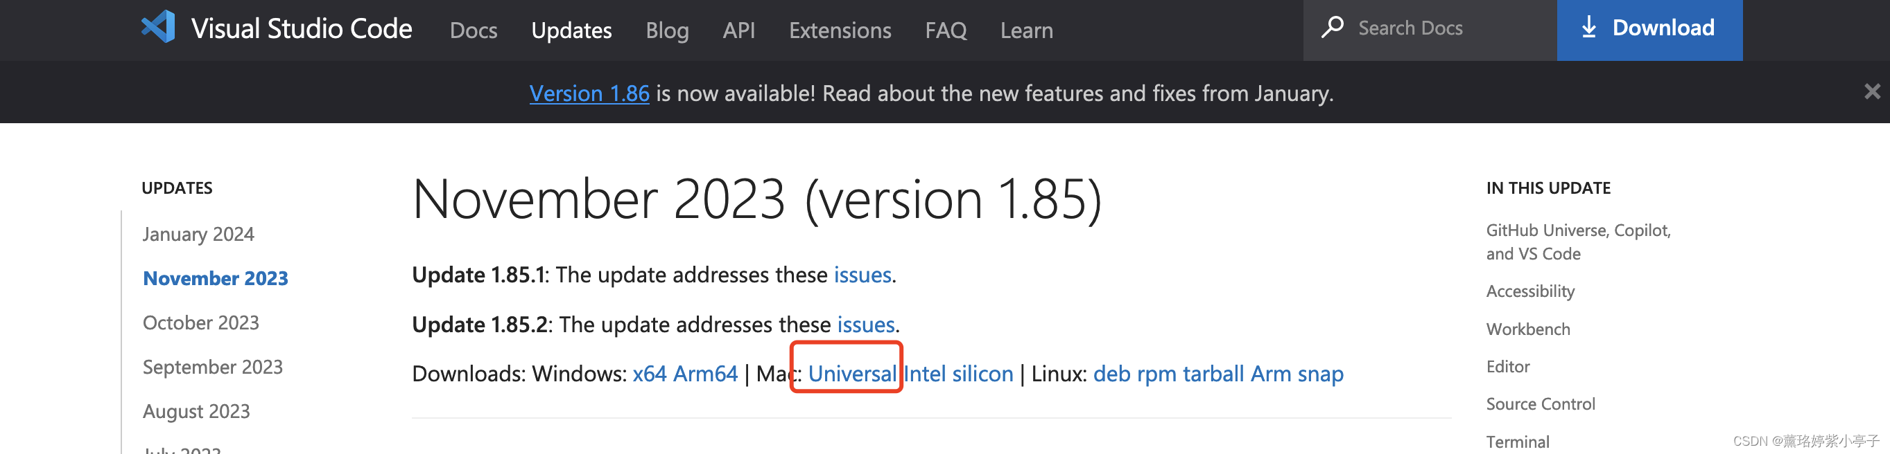Open the Extensions page
Viewport: 1890px width, 454px height.
pos(840,30)
